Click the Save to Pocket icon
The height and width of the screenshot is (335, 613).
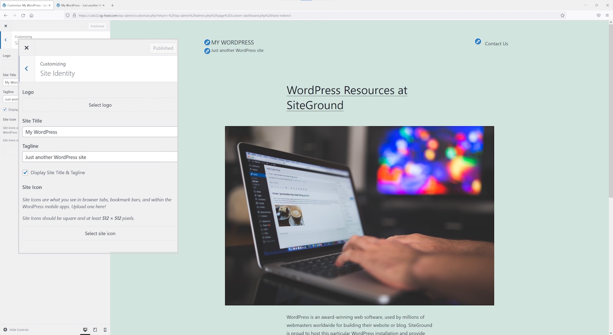click(598, 15)
